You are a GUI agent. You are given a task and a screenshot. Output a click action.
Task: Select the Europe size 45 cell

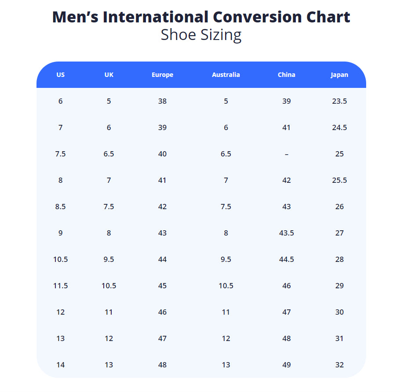pos(163,286)
